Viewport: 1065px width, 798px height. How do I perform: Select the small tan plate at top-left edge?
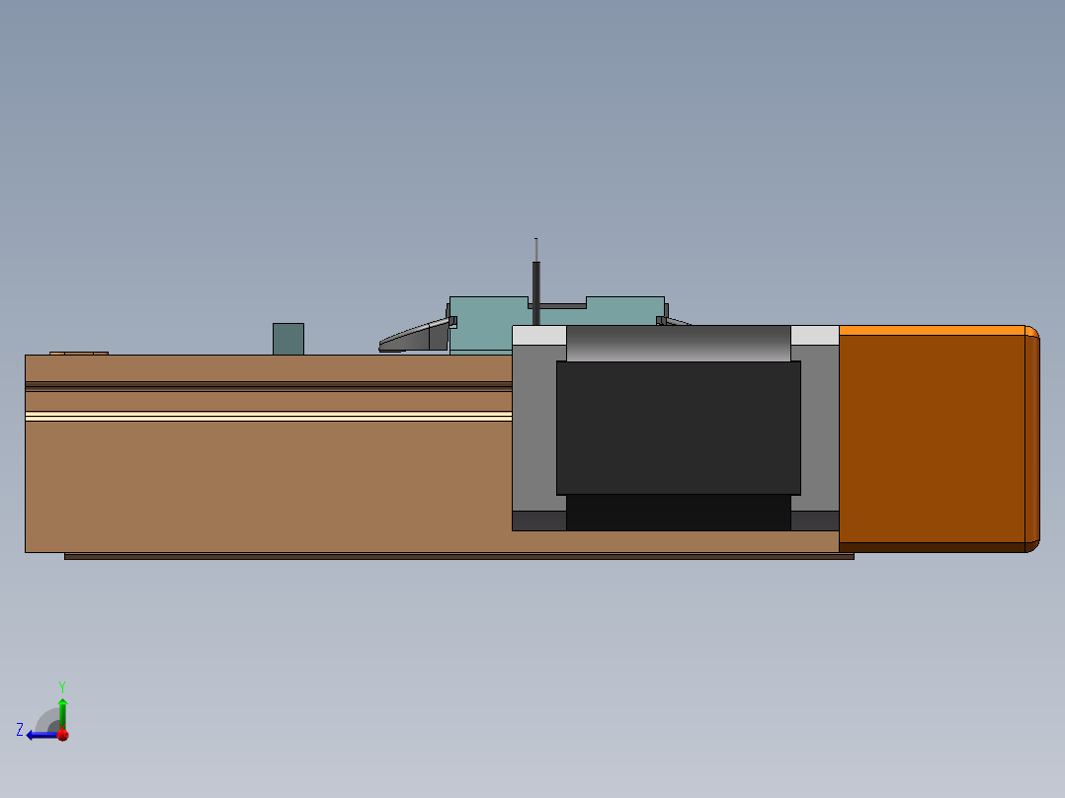(79, 354)
